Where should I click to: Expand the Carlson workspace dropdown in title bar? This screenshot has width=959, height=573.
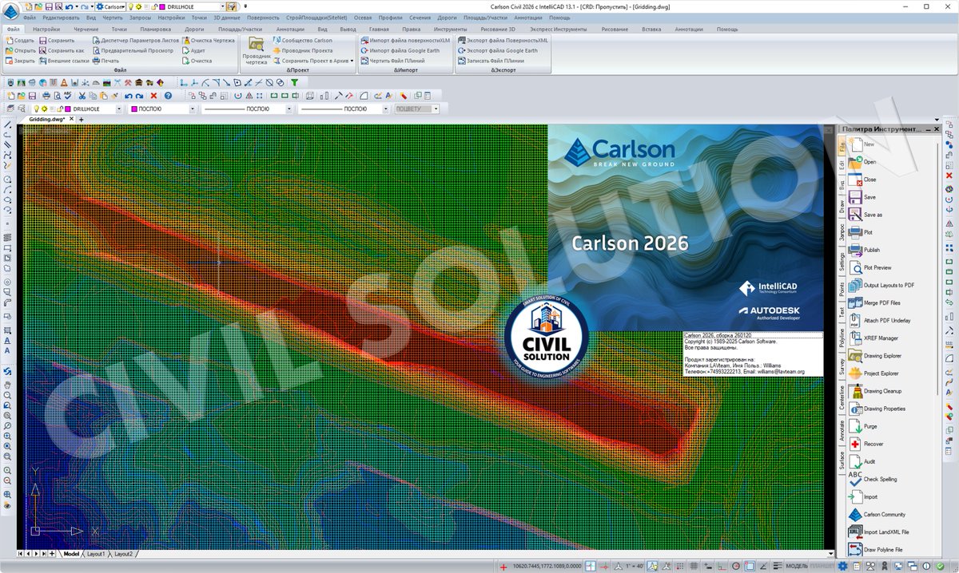tap(125, 6)
